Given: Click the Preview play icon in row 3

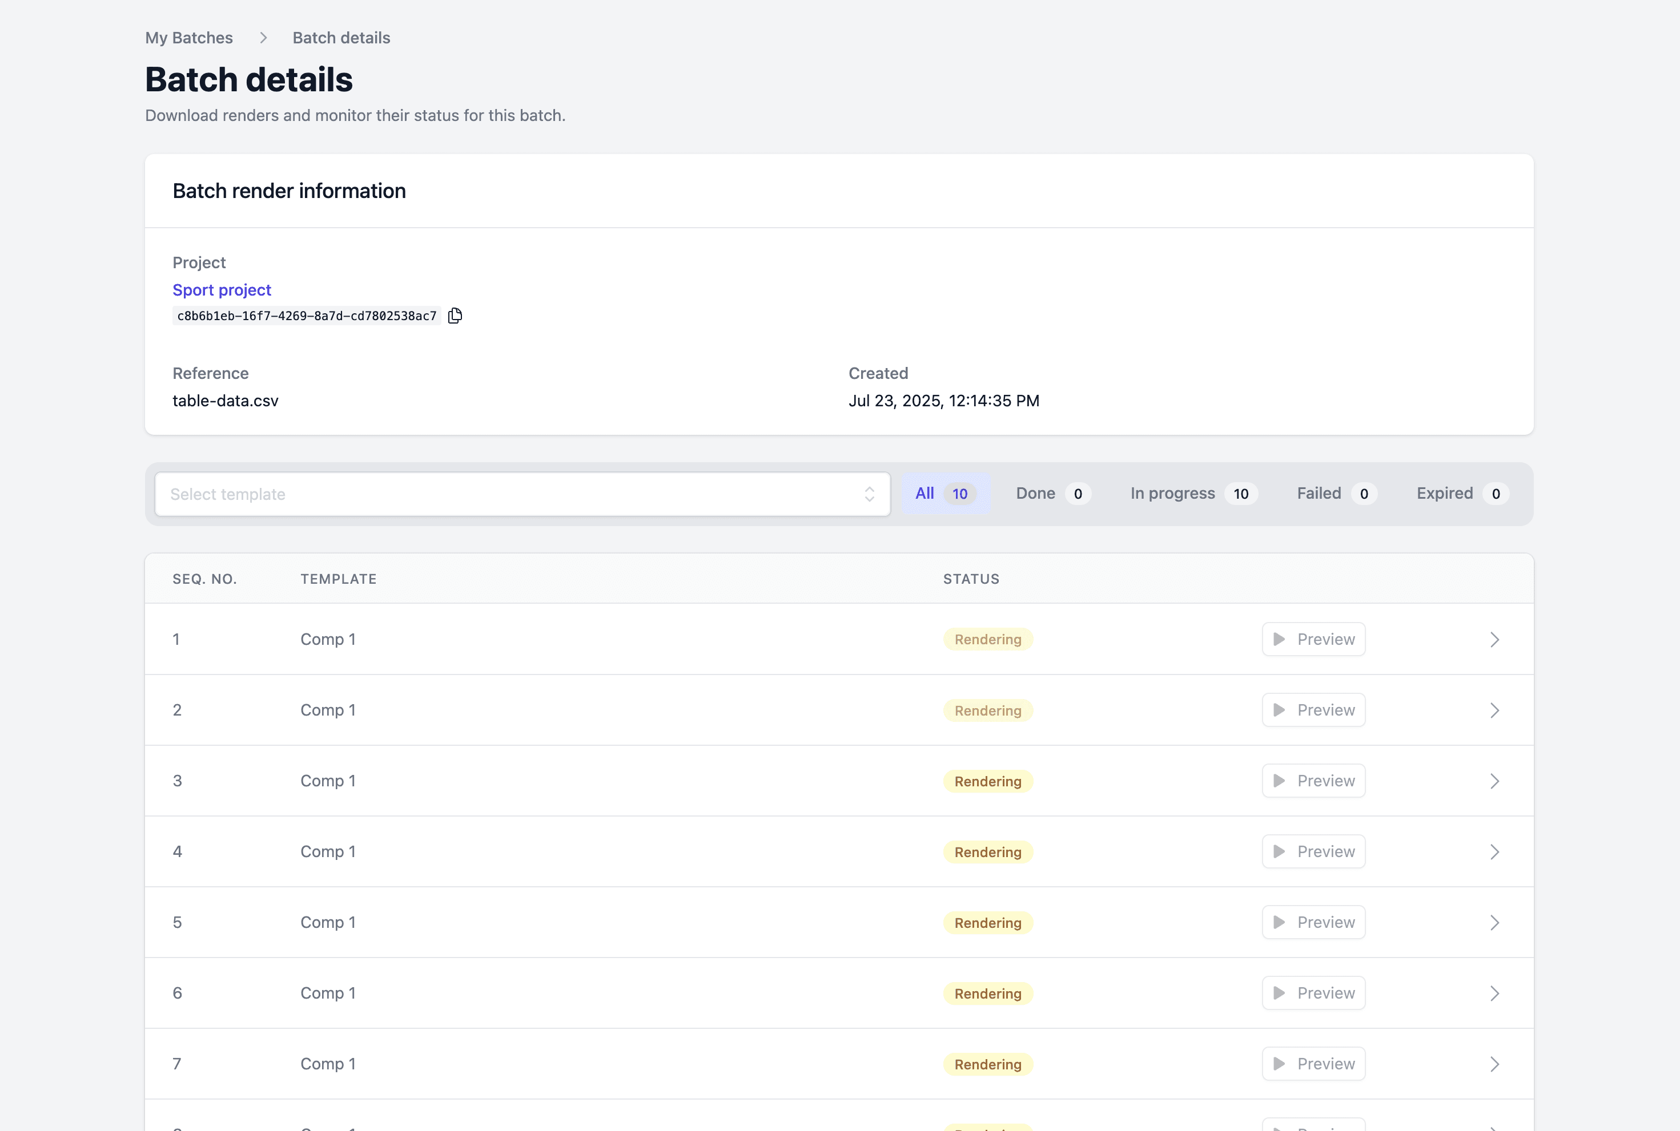Looking at the screenshot, I should point(1279,781).
